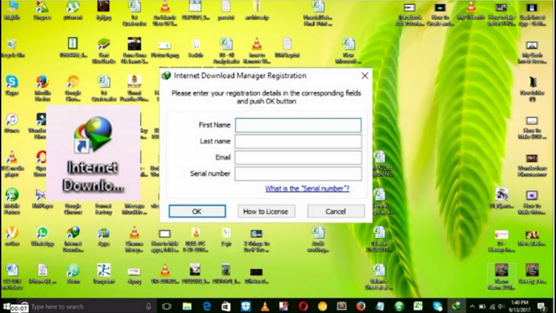Open Windows Defender shield in taskbar
This screenshot has width=556, height=313.
[x=246, y=306]
